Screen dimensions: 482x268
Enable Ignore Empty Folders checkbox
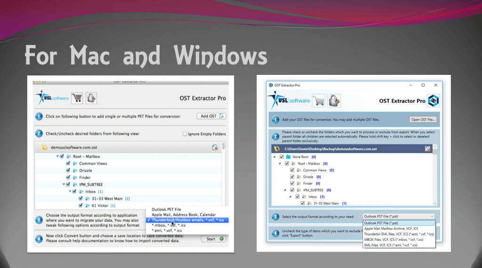click(185, 134)
